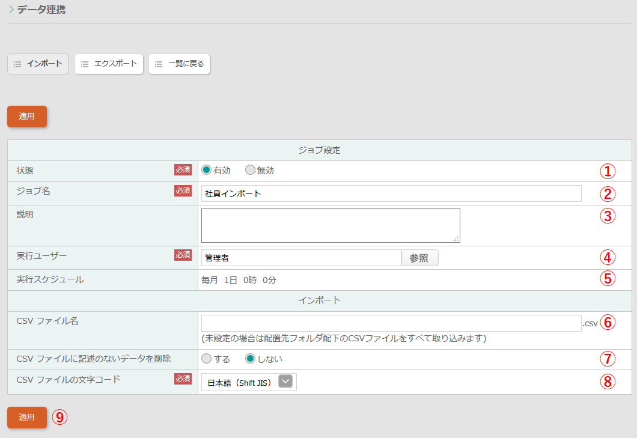Focus the ジョブ名 input field
Viewport: 637px width, 438px height.
[x=391, y=193]
